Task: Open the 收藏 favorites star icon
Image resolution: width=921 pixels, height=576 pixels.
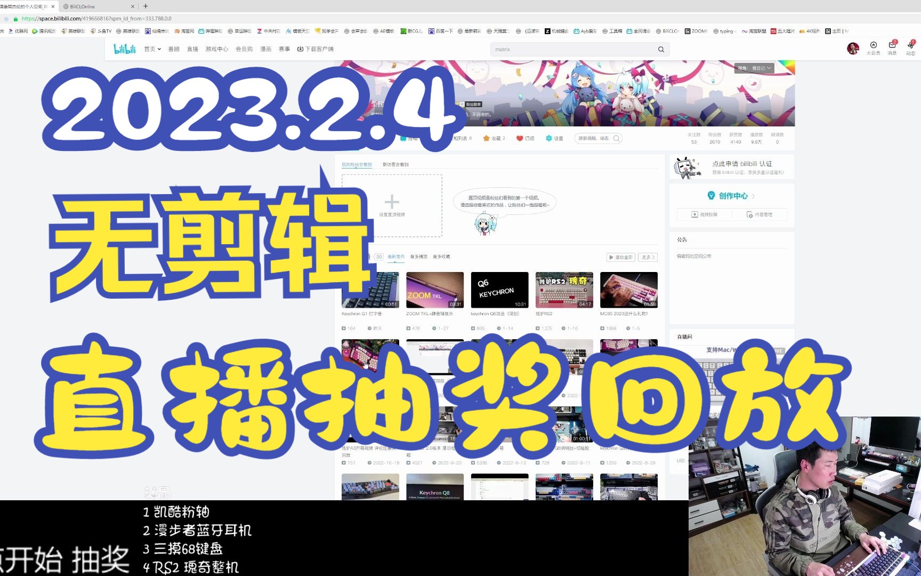Action: (486, 138)
